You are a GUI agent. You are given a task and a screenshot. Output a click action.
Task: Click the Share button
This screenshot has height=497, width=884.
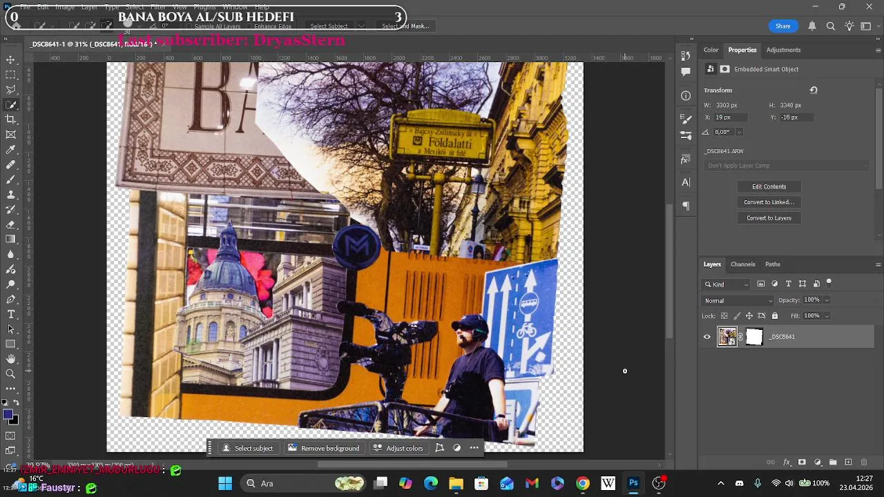pos(782,26)
